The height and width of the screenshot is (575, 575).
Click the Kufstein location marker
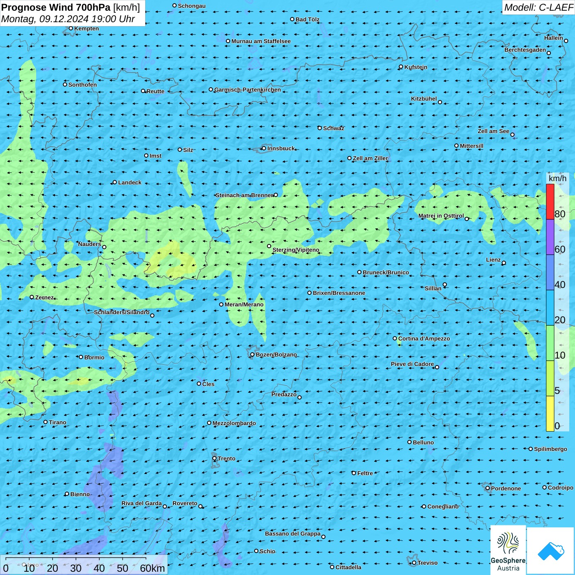pyautogui.click(x=401, y=67)
